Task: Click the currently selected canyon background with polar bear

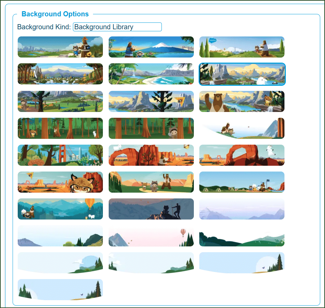Action: [x=242, y=74]
